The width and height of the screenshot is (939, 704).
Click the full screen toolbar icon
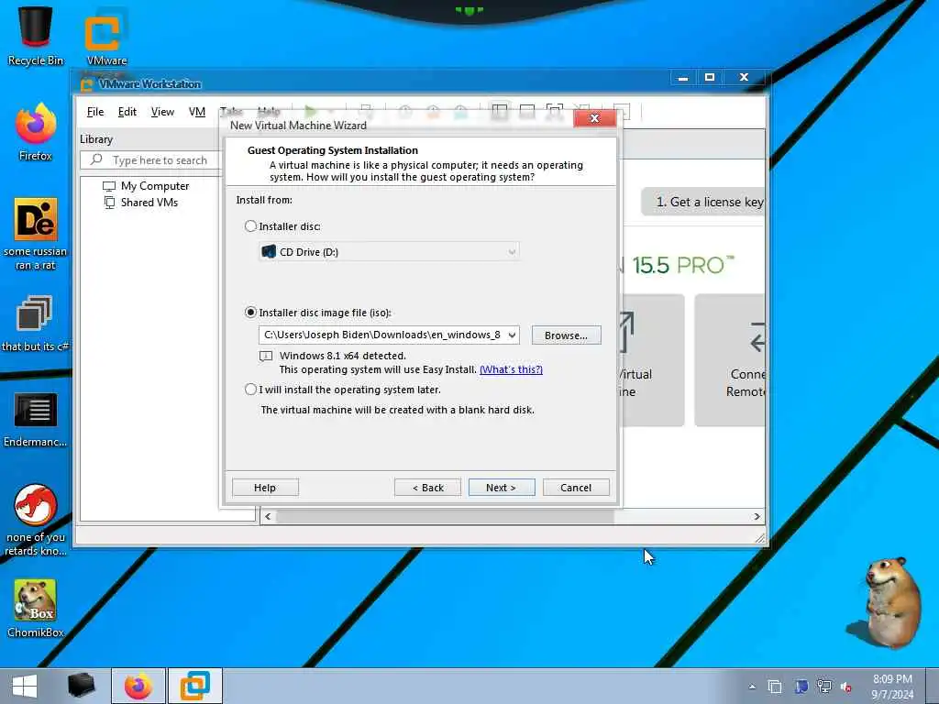pyautogui.click(x=555, y=111)
